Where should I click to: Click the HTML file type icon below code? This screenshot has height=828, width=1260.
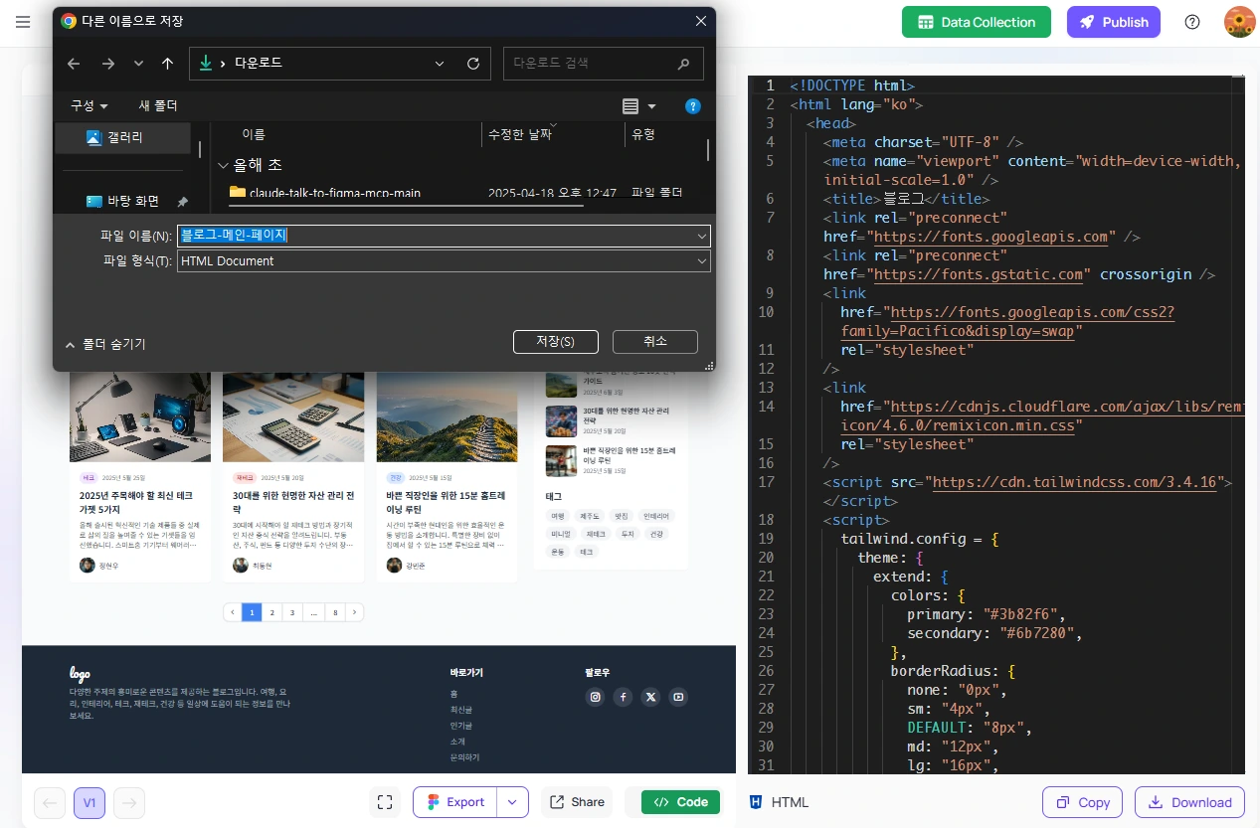[757, 802]
